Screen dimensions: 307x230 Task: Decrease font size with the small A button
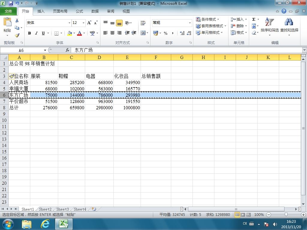coord(96,23)
